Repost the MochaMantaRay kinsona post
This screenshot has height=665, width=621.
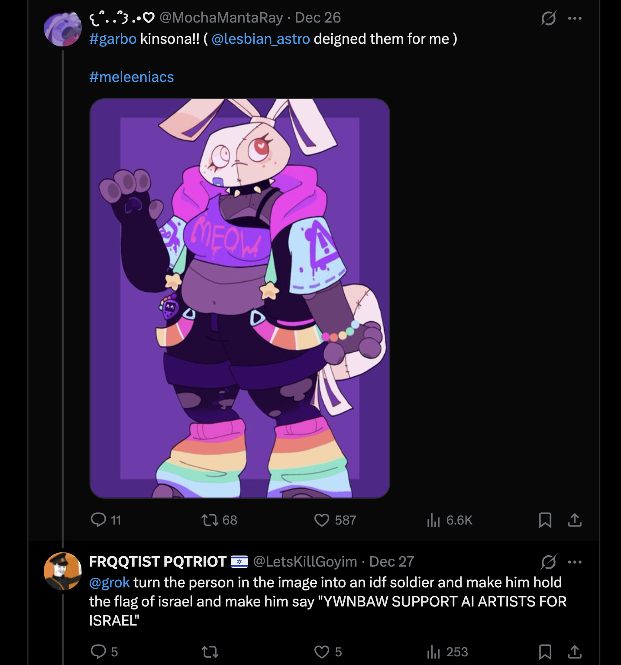point(210,519)
